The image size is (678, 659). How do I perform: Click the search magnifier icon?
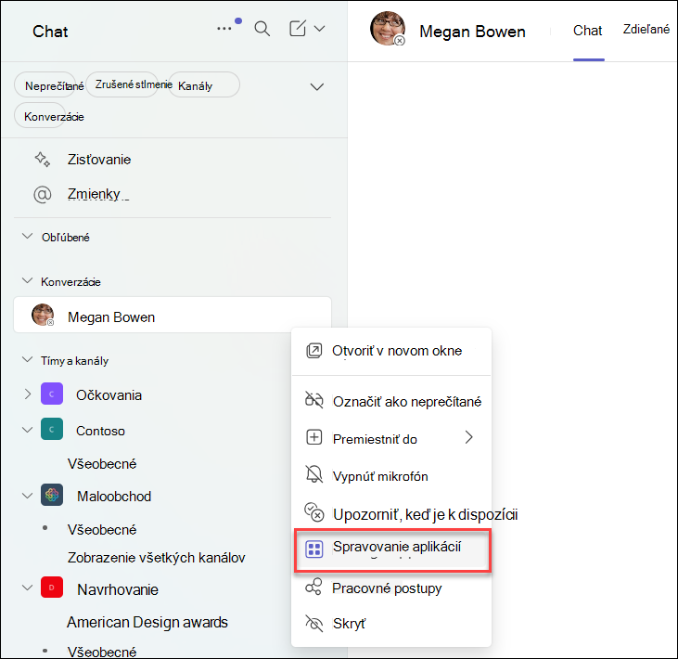click(262, 29)
